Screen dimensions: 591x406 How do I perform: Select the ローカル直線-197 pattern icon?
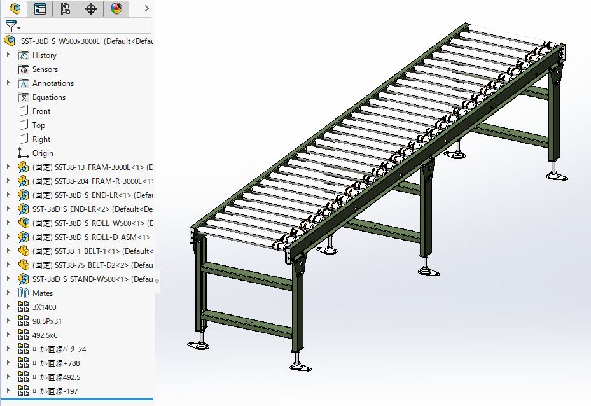point(24,391)
